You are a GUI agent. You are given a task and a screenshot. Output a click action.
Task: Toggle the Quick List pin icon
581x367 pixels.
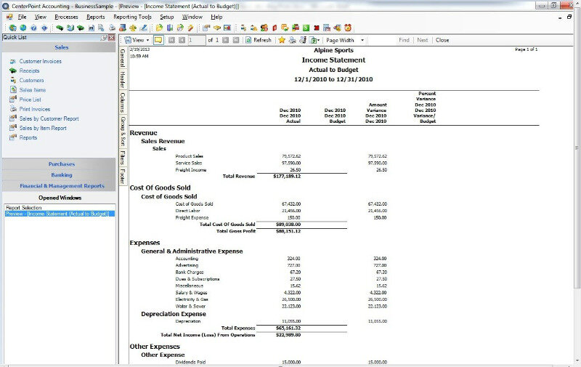104,37
